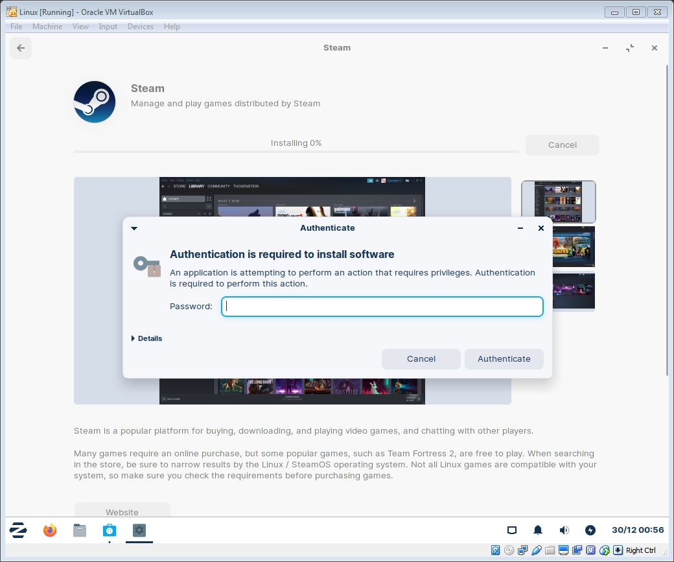
Task: Go back with the Software store arrow
Action: [x=21, y=48]
